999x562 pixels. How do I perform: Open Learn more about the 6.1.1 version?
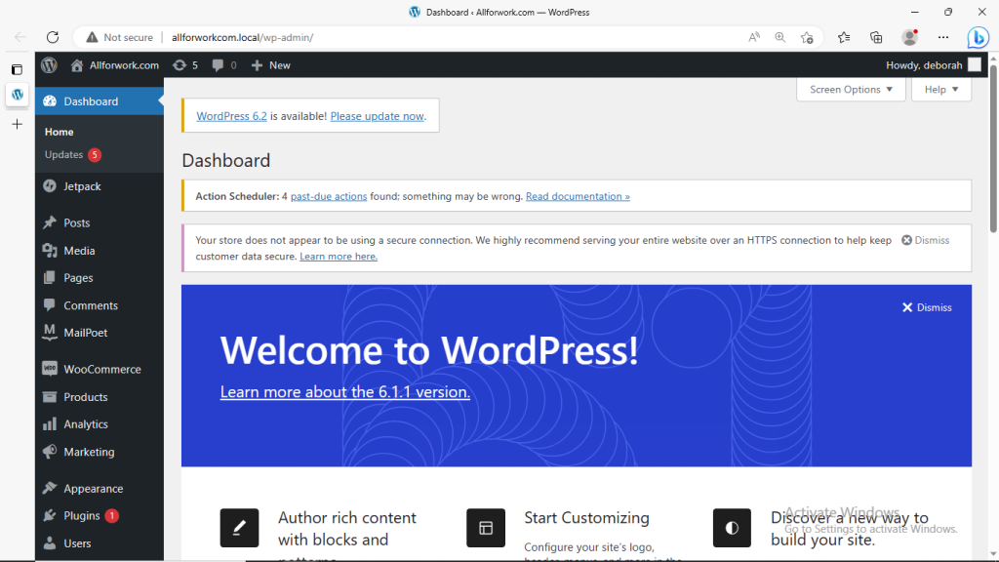tap(345, 392)
